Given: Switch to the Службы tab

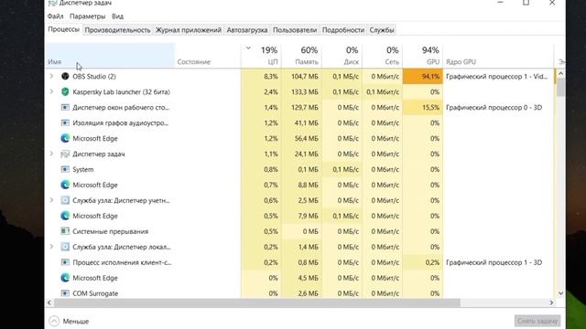Looking at the screenshot, I should coord(382,30).
